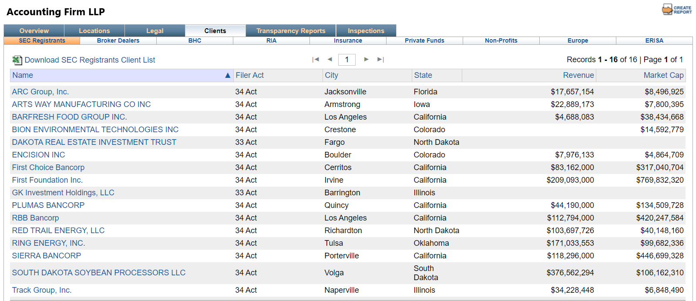Download SEC Registrants Client List link
696x301 pixels.
[90, 60]
